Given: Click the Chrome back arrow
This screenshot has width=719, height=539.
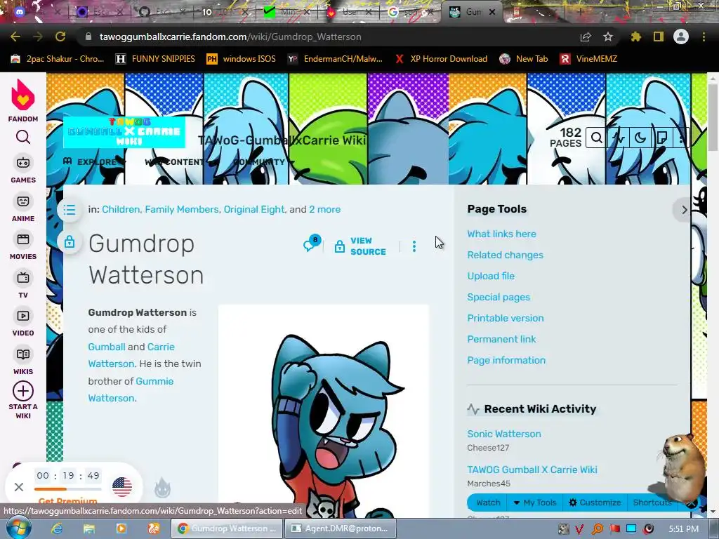Looking at the screenshot, I should 15,36.
